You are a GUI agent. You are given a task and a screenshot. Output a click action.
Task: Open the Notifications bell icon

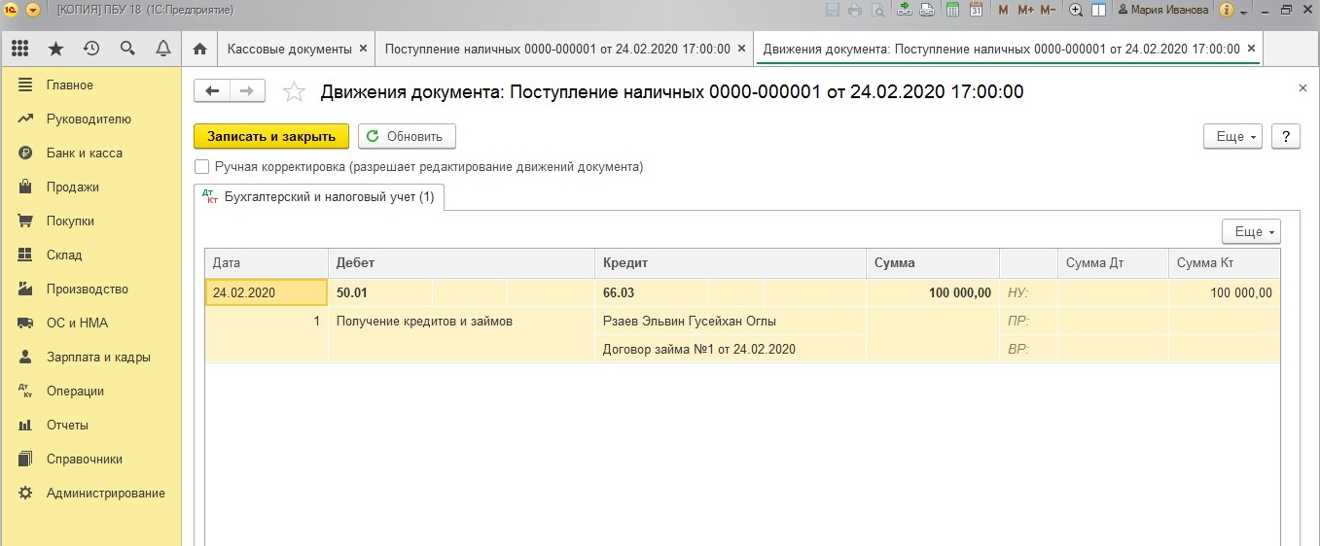pyautogui.click(x=162, y=49)
